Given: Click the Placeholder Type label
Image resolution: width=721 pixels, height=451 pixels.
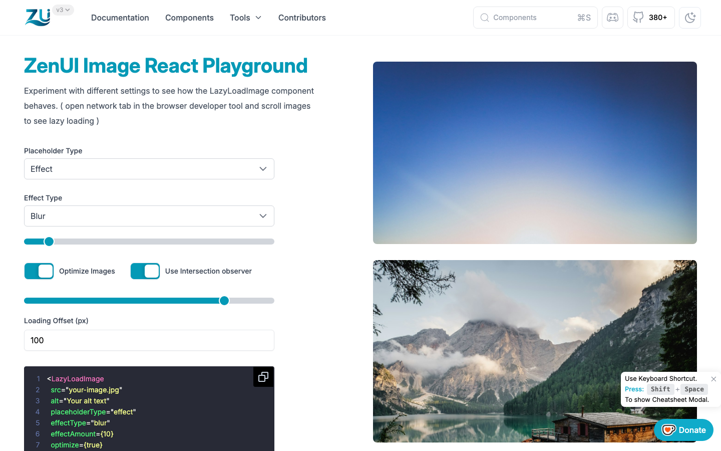Looking at the screenshot, I should 53,151.
